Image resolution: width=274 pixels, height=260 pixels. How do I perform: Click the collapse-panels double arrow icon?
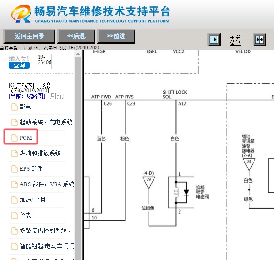(259, 40)
